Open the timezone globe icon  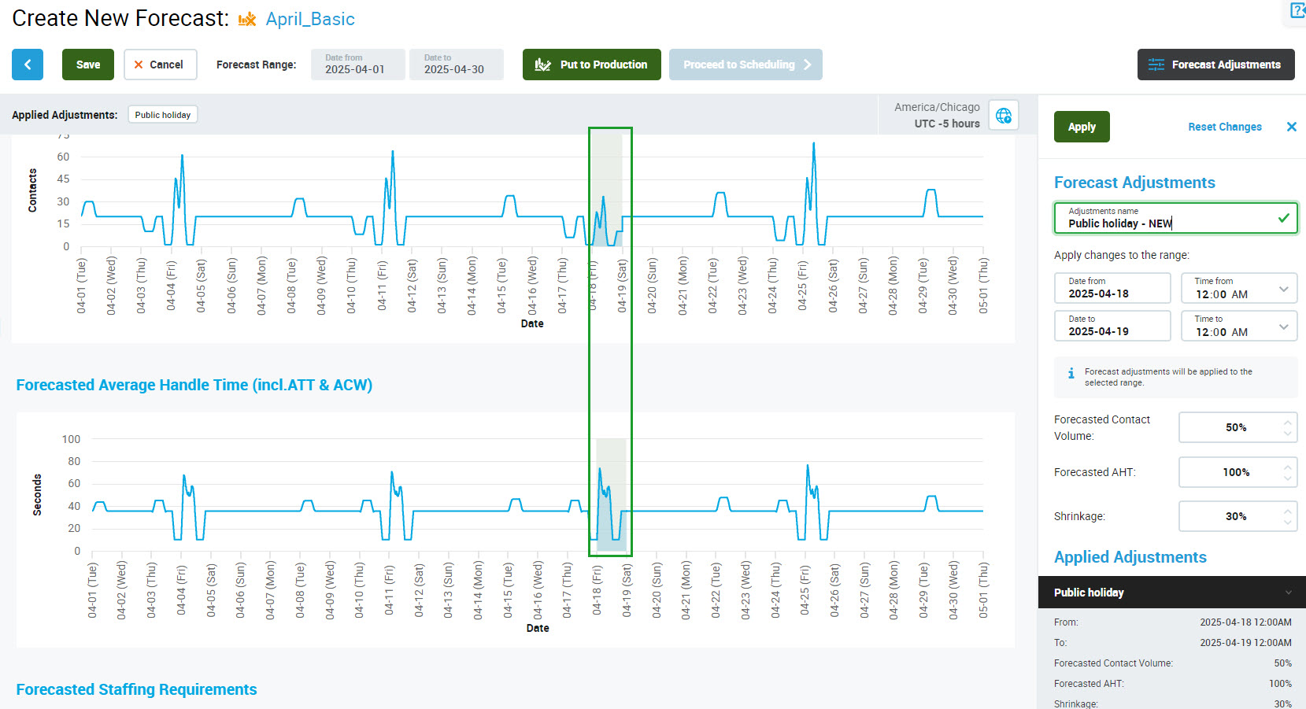(x=1004, y=116)
